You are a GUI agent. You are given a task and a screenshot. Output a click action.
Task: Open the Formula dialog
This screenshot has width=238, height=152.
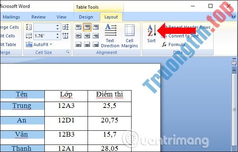tap(173, 44)
